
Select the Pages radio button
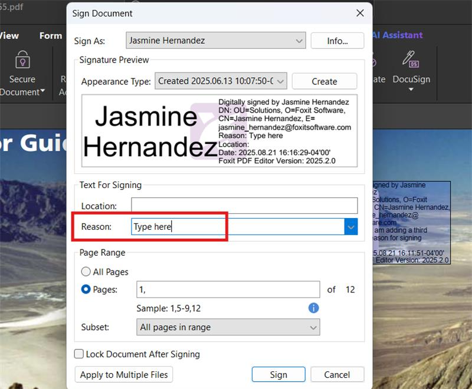[x=86, y=289]
